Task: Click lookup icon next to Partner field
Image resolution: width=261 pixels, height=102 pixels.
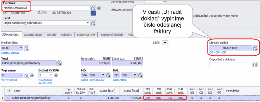Action: click(94, 8)
